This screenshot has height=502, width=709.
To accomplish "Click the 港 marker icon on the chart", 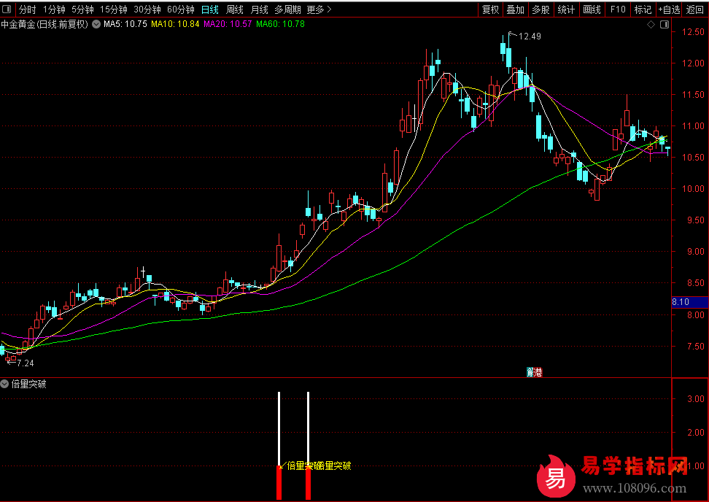I will click(x=538, y=372).
